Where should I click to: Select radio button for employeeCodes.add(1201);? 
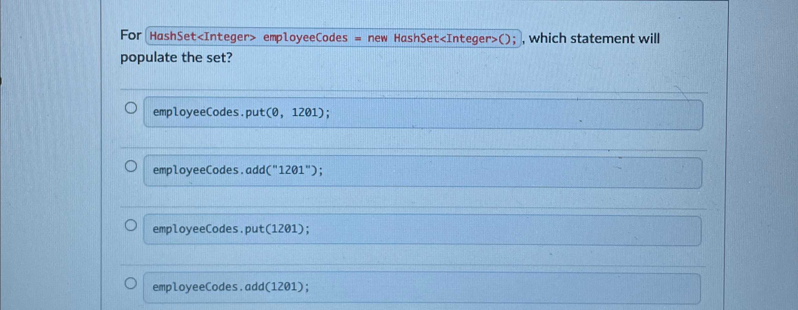pos(131,283)
